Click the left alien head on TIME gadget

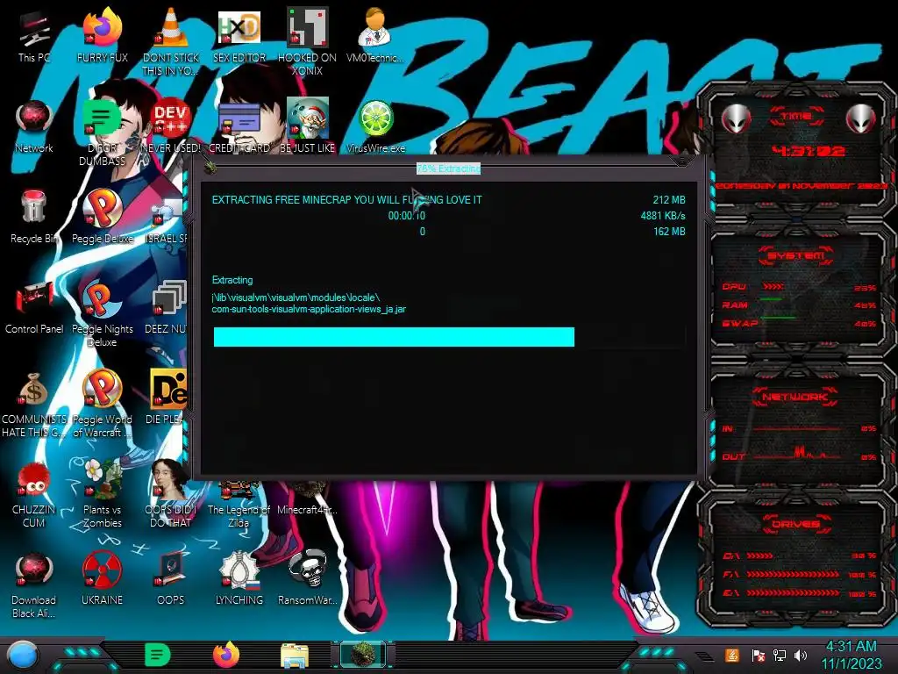(x=736, y=118)
